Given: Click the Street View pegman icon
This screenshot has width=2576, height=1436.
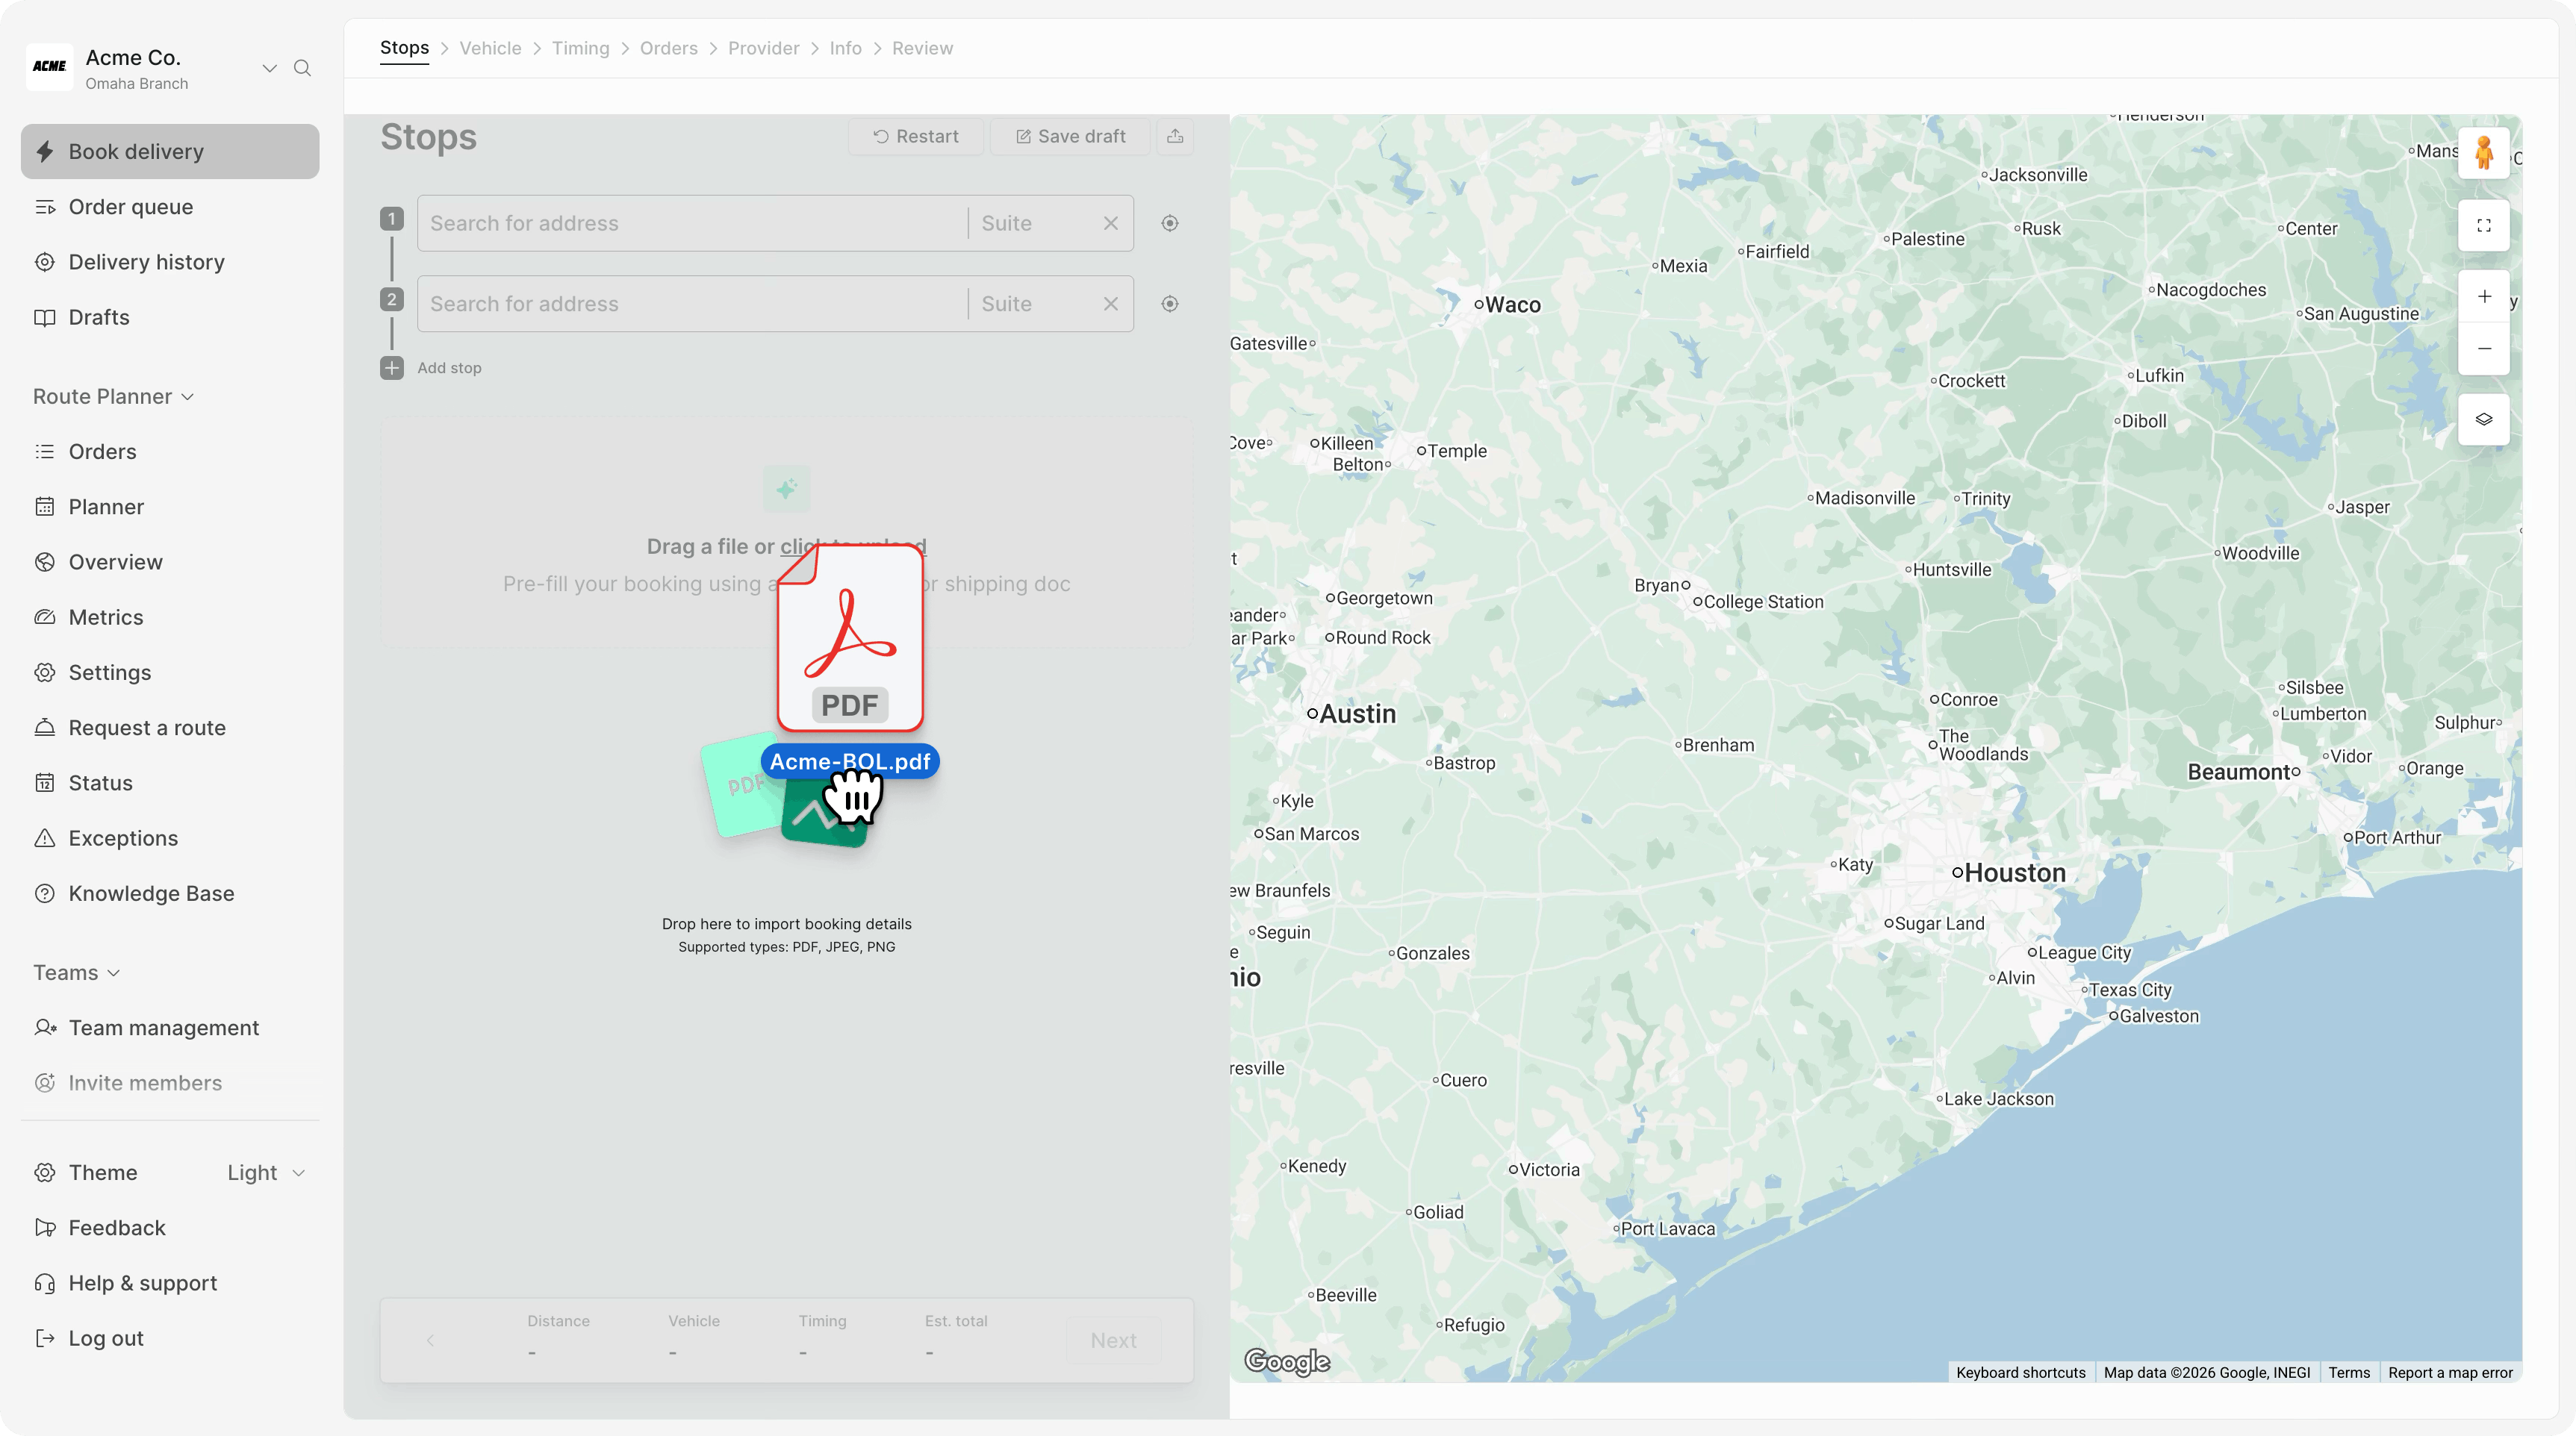Looking at the screenshot, I should click(x=2484, y=152).
